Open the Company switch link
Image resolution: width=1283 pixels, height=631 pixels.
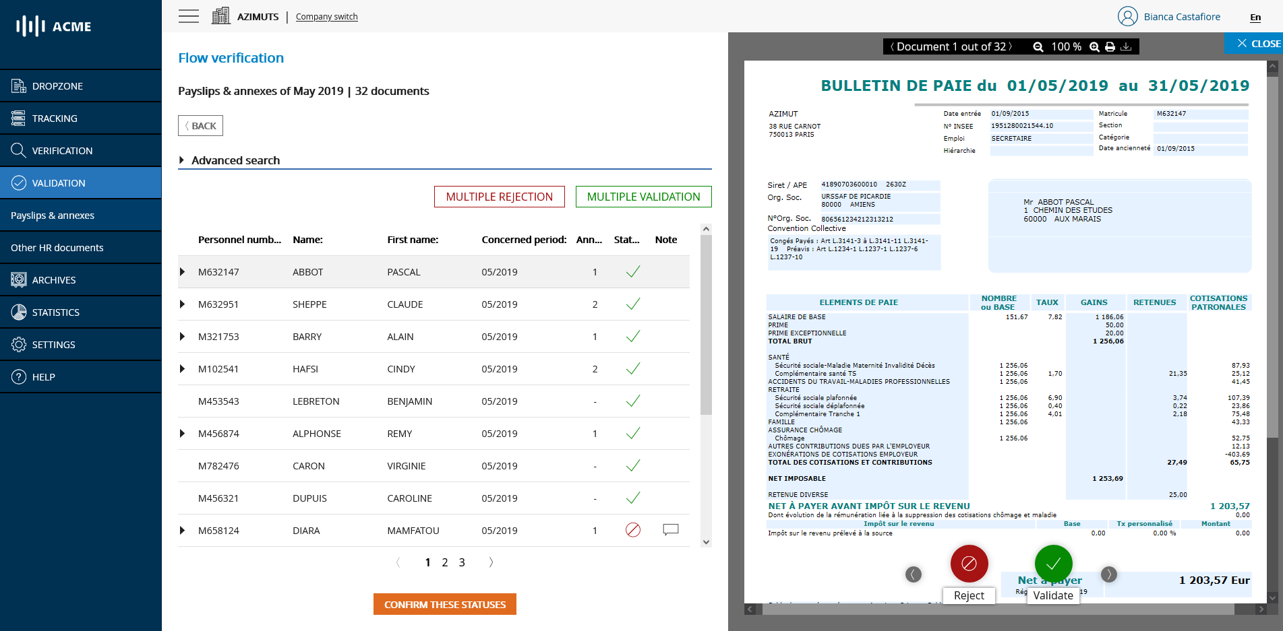pyautogui.click(x=326, y=16)
